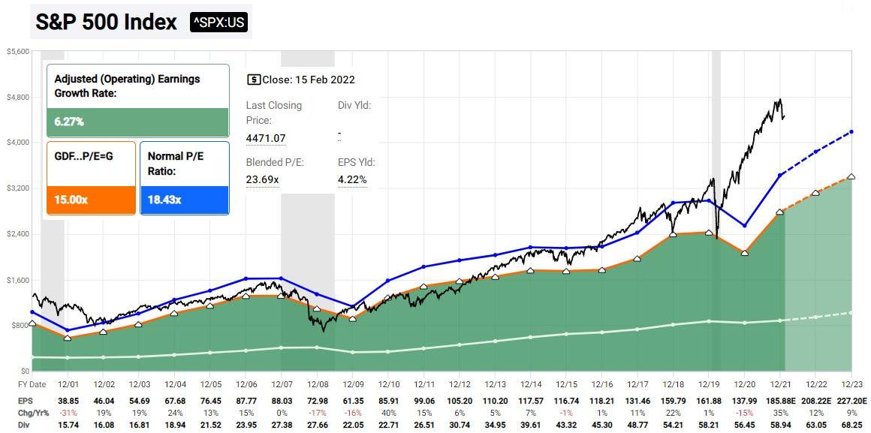
Task: Click the Adjusted (Operating) Earnings Growth Rate label
Action: (x=127, y=86)
